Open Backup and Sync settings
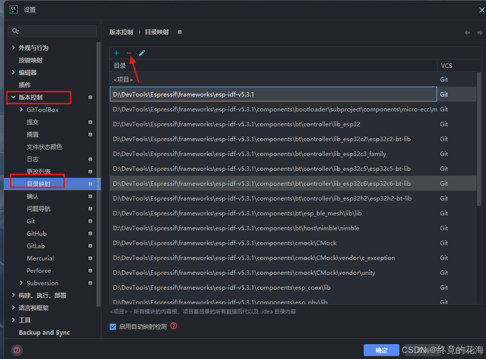Image resolution: width=486 pixels, height=359 pixels. coord(45,333)
